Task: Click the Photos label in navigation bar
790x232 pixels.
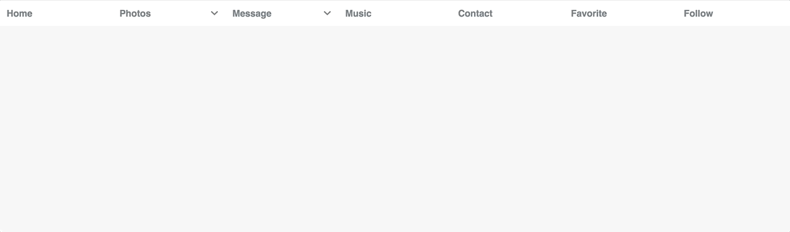Action: [x=135, y=13]
